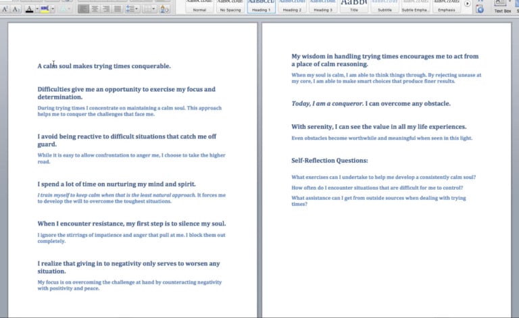Click heading 'Self-Reflection Questions:'
This screenshot has height=318, width=519.
tap(330, 161)
